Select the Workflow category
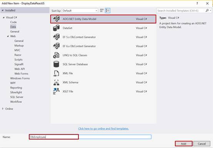The height and width of the screenshot is (148, 213). click(x=16, y=102)
